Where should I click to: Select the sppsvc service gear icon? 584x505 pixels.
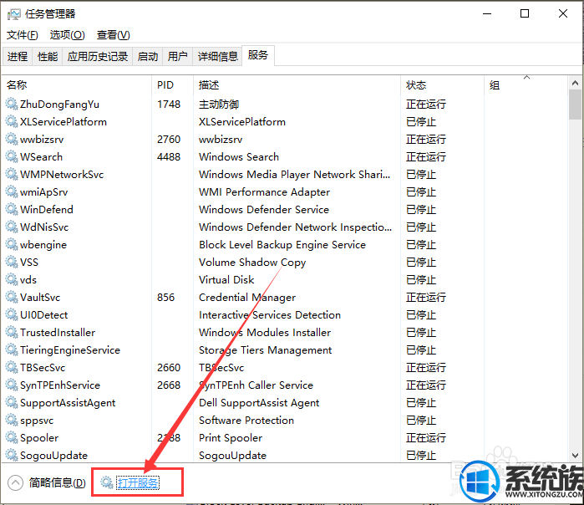coord(12,420)
